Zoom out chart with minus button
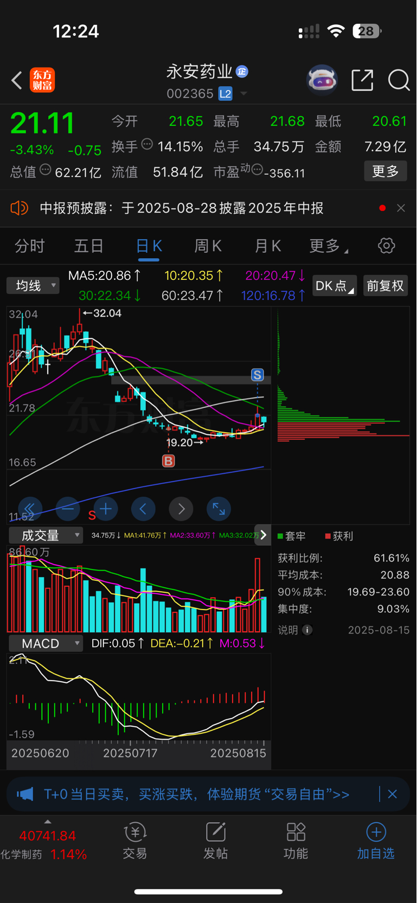This screenshot has width=417, height=903. [68, 509]
